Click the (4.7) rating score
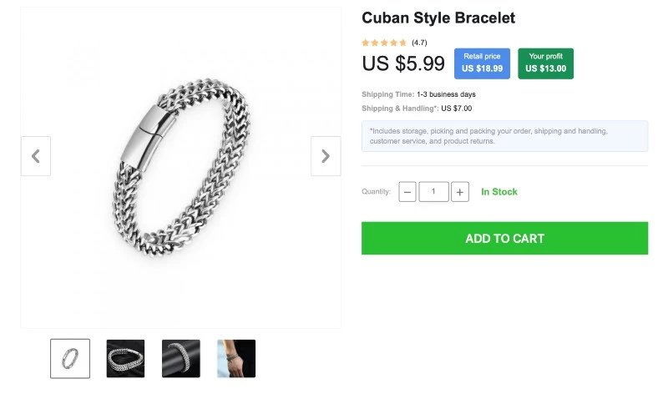 tap(419, 43)
